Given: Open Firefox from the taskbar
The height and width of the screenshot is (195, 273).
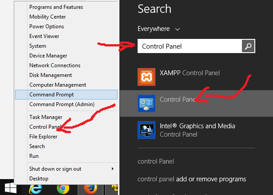Looking at the screenshot, I should coord(91,189).
